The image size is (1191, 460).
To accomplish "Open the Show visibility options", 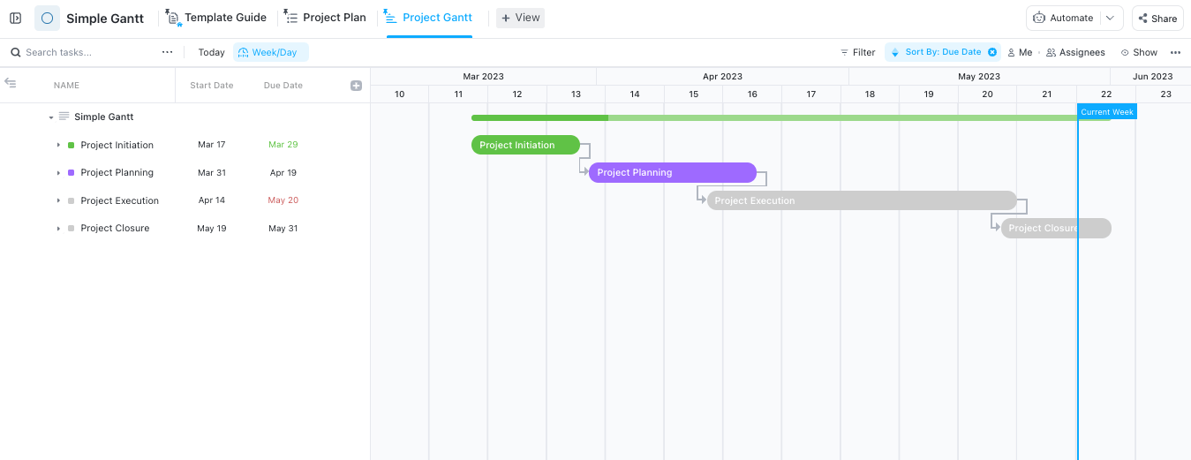I will pyautogui.click(x=1139, y=52).
